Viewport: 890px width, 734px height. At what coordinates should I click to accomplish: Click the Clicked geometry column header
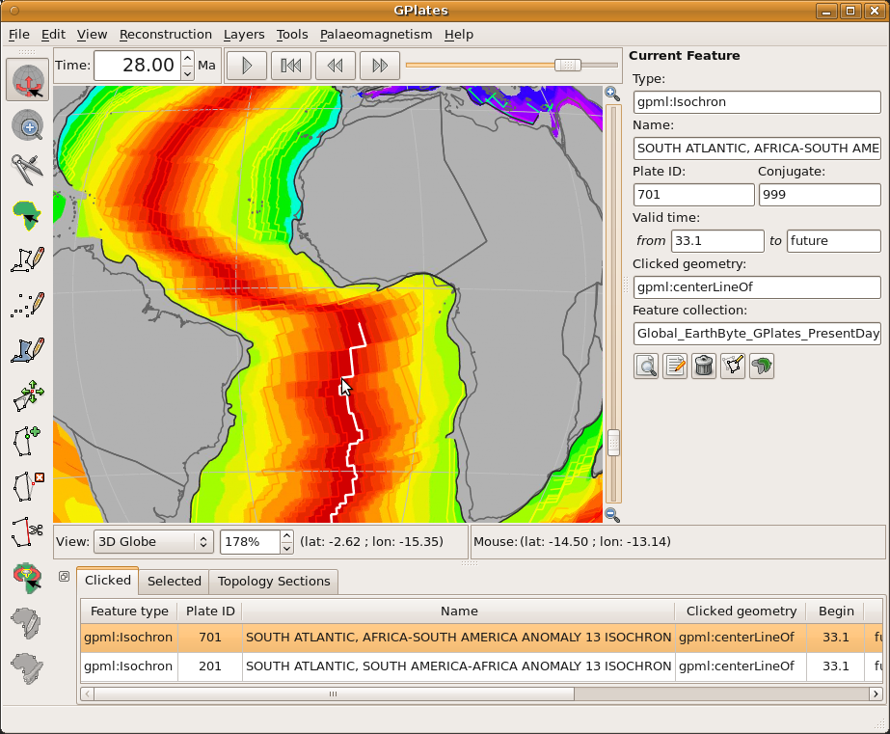(741, 611)
